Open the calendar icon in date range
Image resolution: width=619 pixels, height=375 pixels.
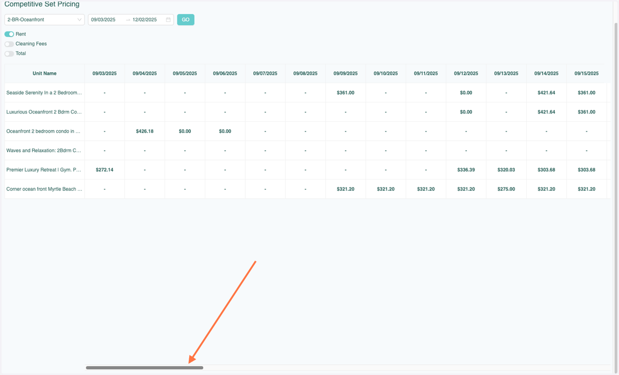click(x=168, y=20)
